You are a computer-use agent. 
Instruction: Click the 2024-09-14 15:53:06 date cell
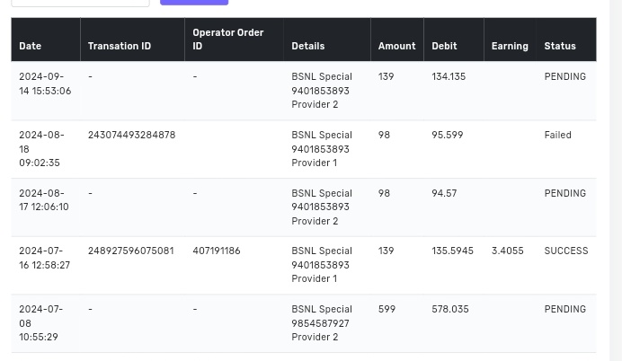[x=44, y=84]
